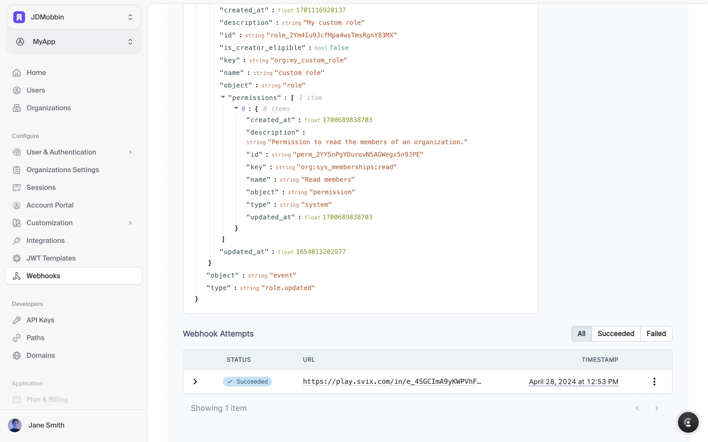Screen dimensions: 708x442
Task: Click the Domains globe icon
Action: pos(17,355)
